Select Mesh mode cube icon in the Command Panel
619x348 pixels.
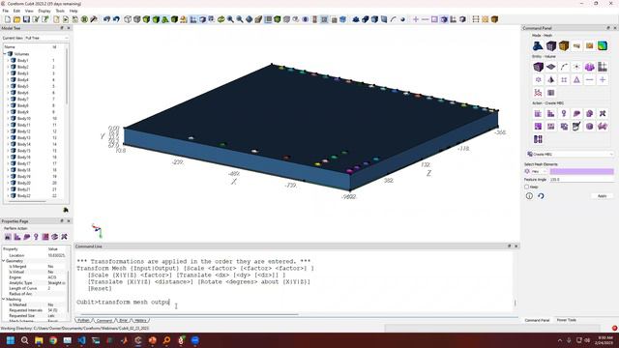(551, 45)
